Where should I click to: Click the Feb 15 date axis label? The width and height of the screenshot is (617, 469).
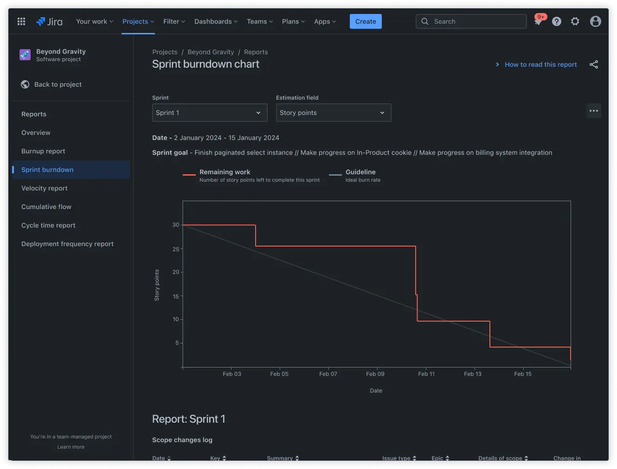[x=523, y=374]
